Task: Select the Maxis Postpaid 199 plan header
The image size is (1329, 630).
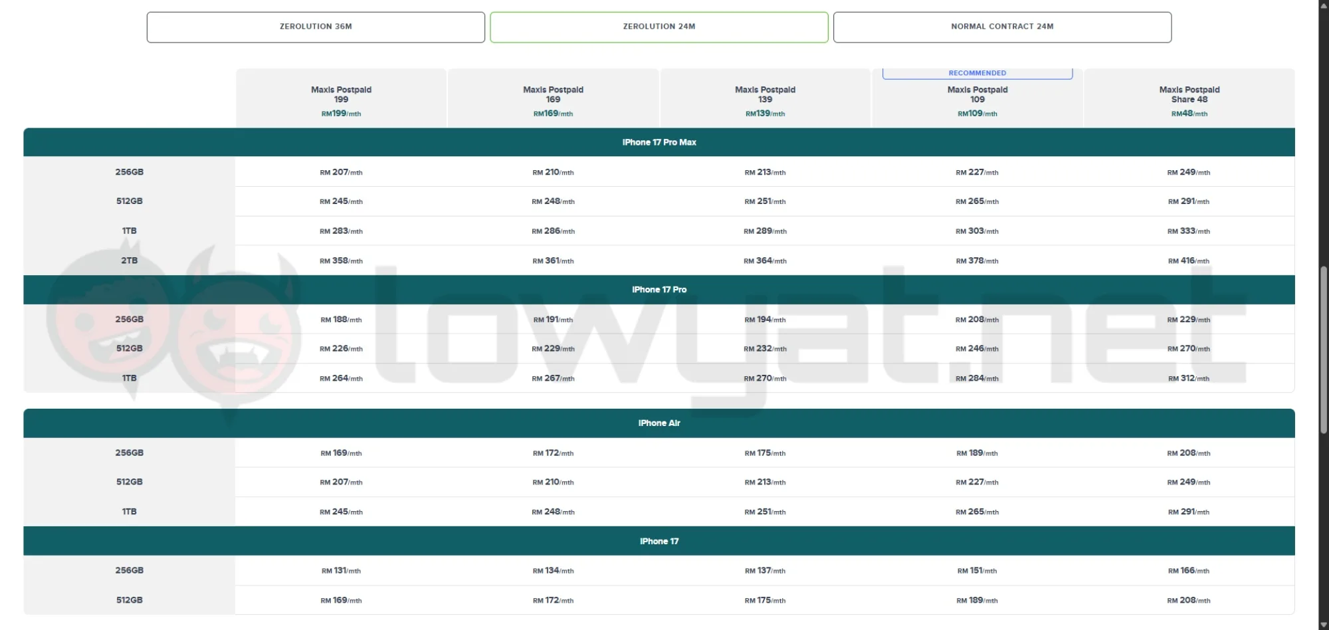Action: coord(341,98)
